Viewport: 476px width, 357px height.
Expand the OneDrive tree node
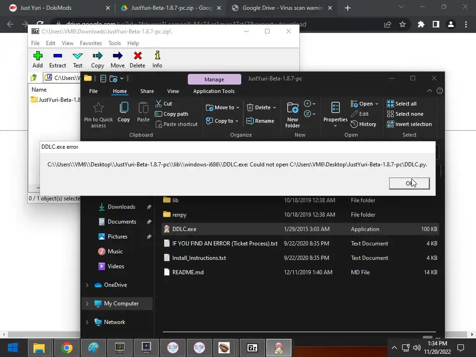[87, 285]
